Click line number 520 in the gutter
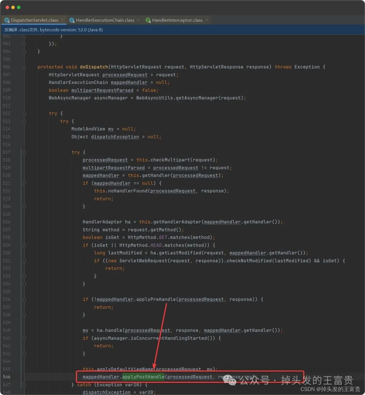365x395 pixels. tap(6, 175)
